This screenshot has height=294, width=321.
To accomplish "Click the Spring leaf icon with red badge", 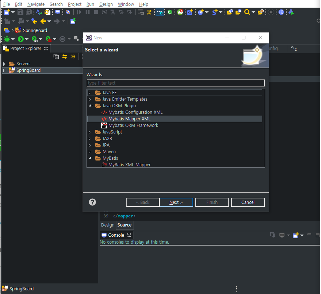I will coord(180,12).
